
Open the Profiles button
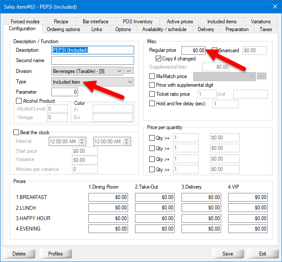coord(56,253)
